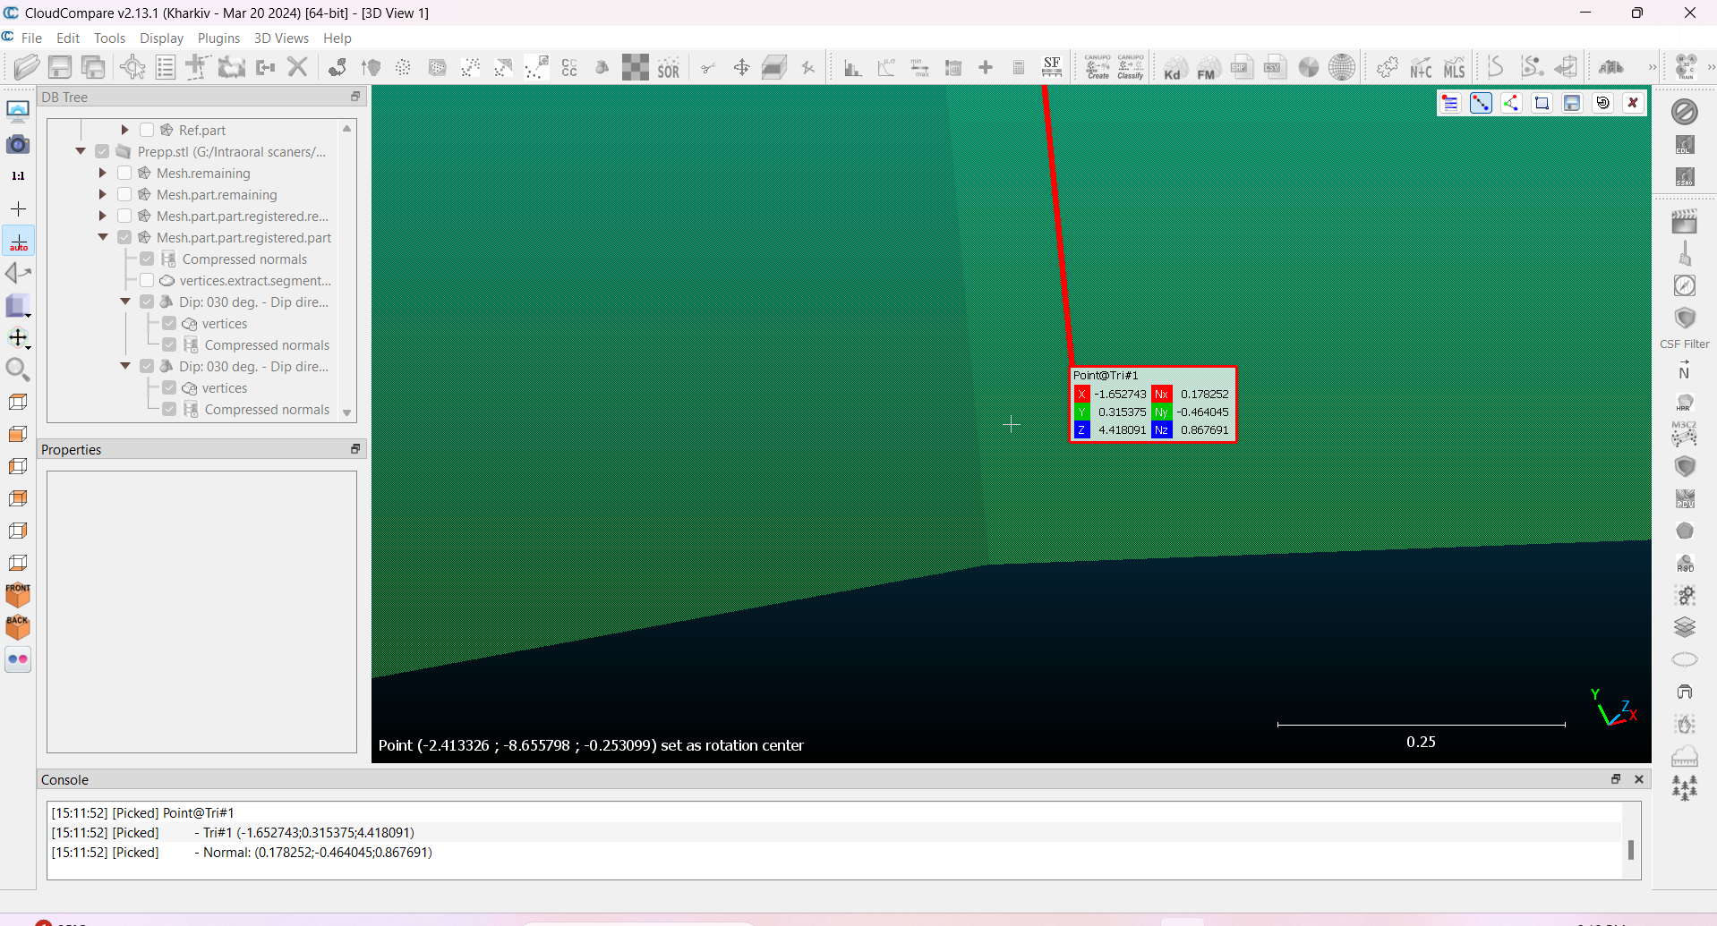1717x926 pixels.
Task: Select the two-point distance picking tool
Action: click(x=1481, y=104)
